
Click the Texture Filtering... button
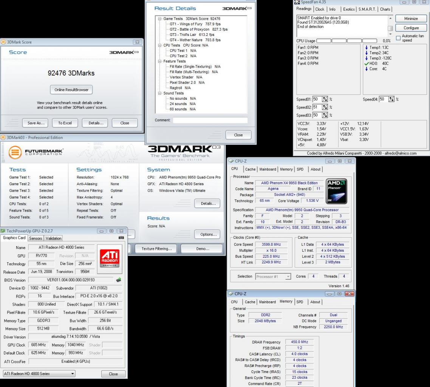click(x=156, y=249)
